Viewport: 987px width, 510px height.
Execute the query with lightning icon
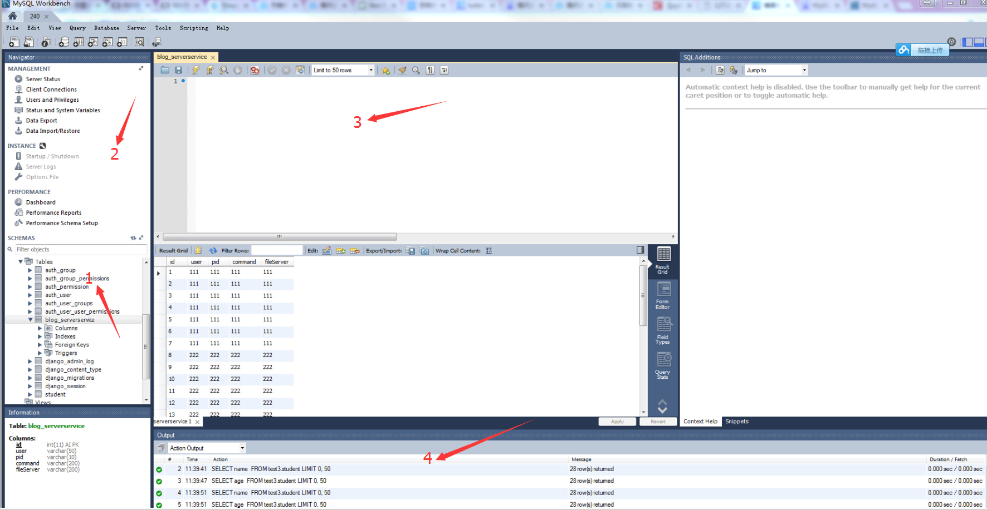click(196, 70)
